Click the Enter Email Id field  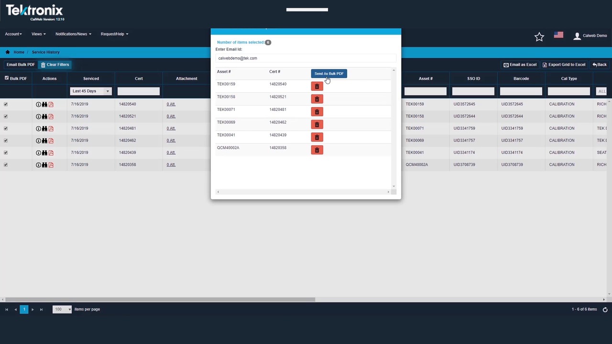tap(305, 58)
